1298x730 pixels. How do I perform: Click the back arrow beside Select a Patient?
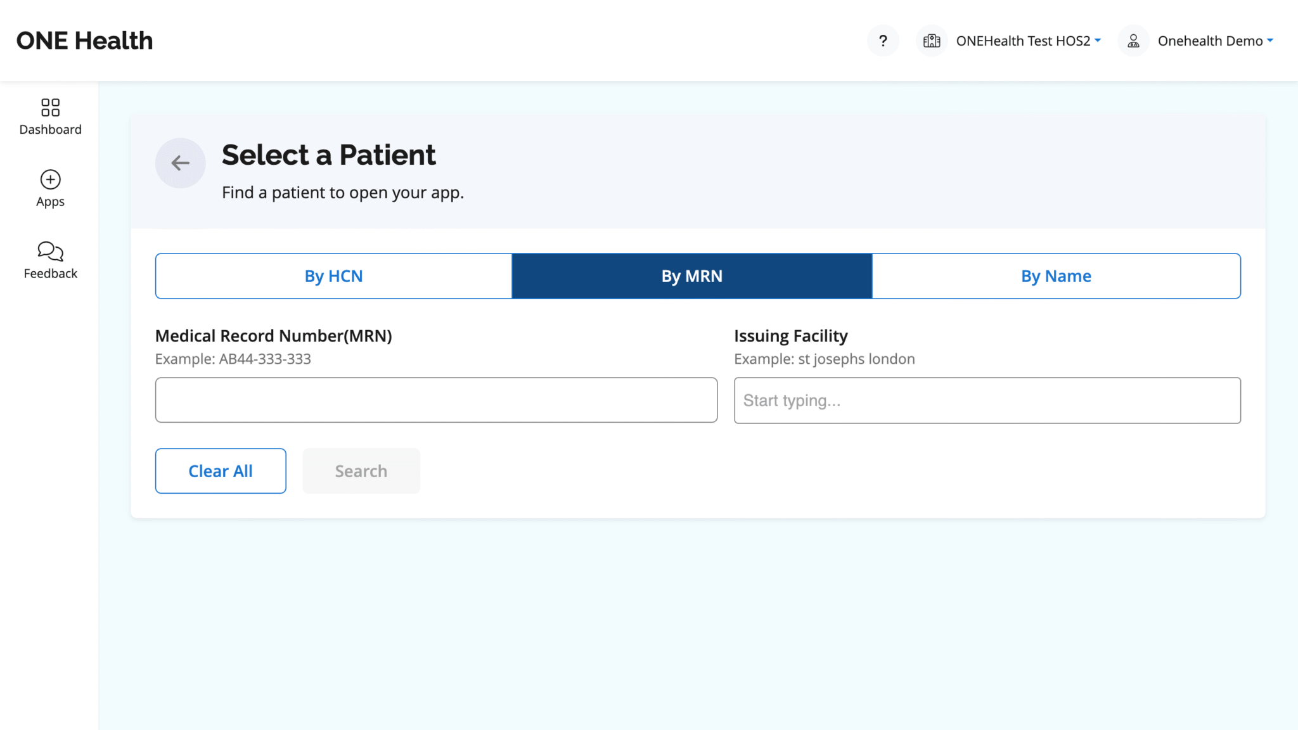click(180, 163)
